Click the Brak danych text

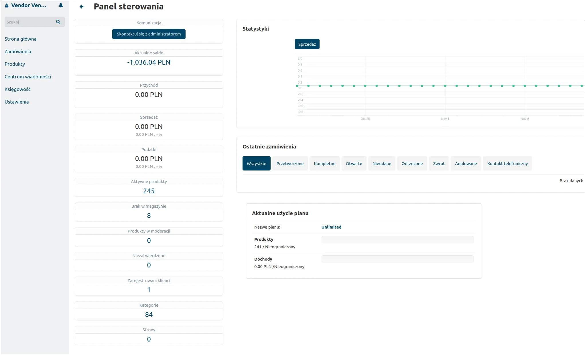point(571,181)
